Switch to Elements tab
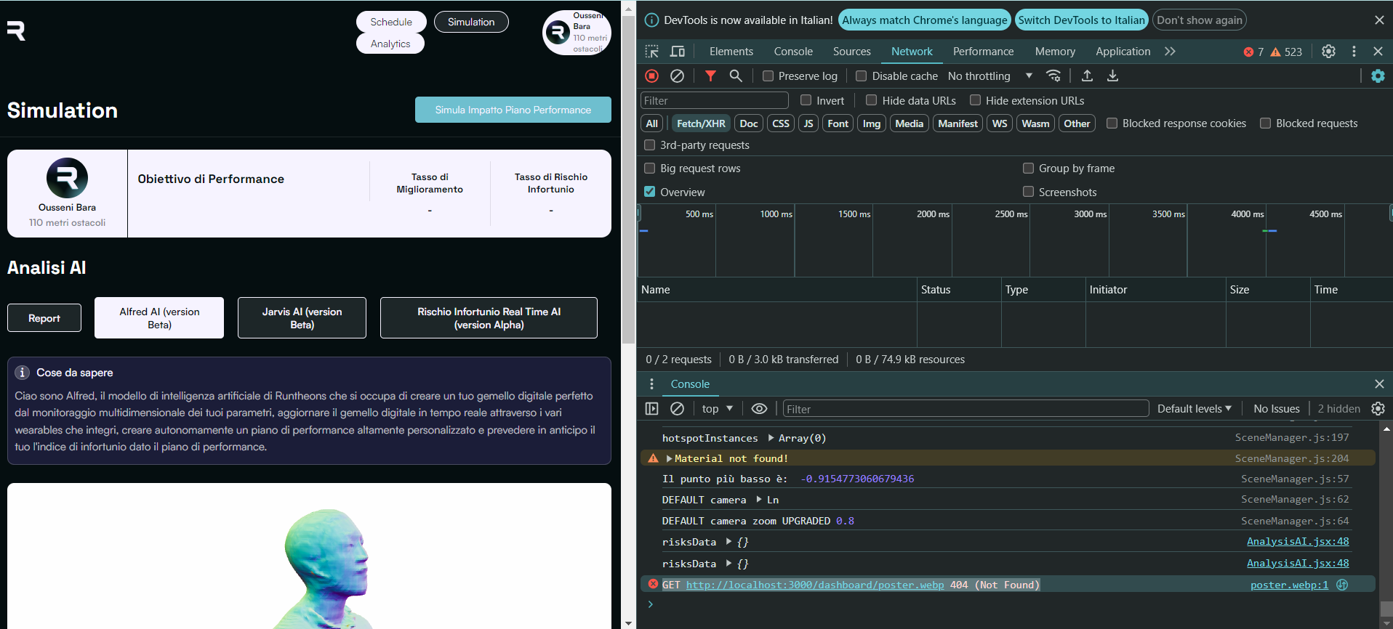This screenshot has width=1393, height=629. point(731,52)
